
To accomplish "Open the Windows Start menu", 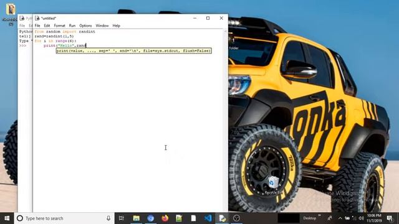I will (x=7, y=218).
